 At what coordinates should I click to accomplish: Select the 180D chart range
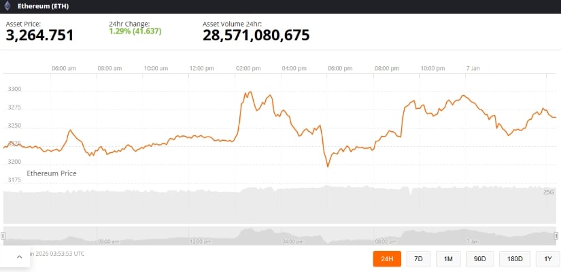coord(515,258)
